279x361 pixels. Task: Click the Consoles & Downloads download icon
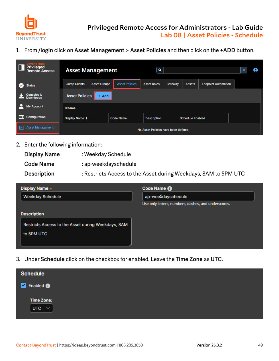click(x=21, y=96)
